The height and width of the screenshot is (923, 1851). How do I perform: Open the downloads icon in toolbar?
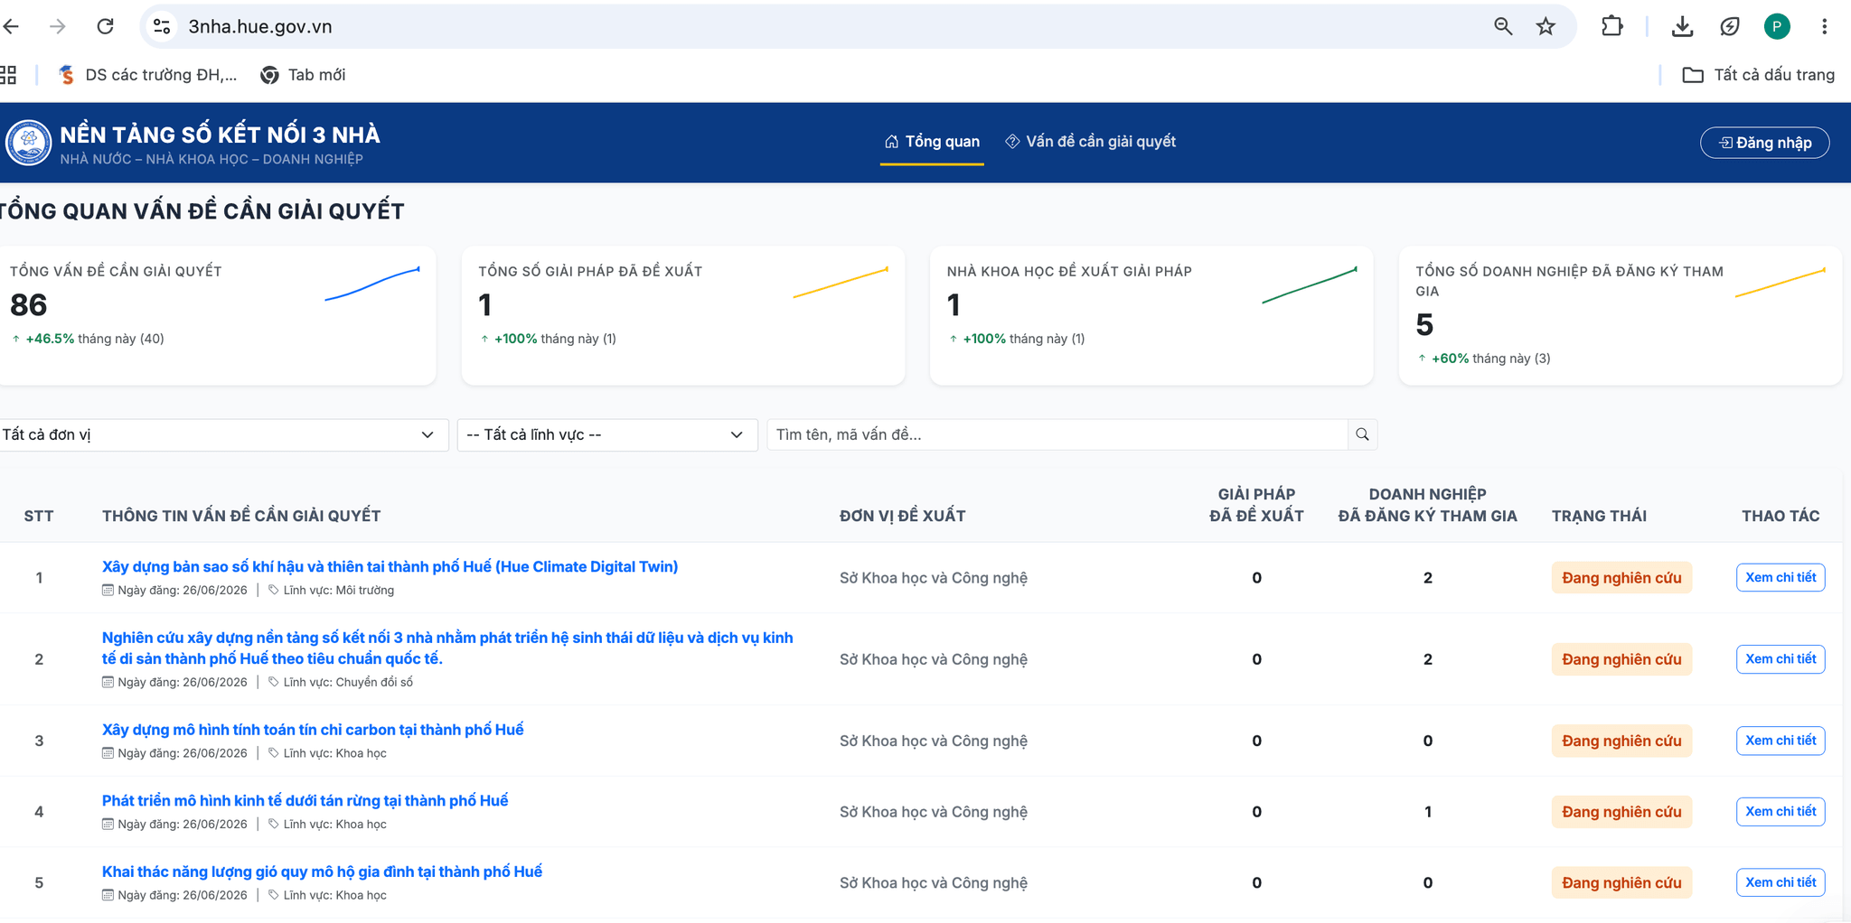[x=1682, y=26]
